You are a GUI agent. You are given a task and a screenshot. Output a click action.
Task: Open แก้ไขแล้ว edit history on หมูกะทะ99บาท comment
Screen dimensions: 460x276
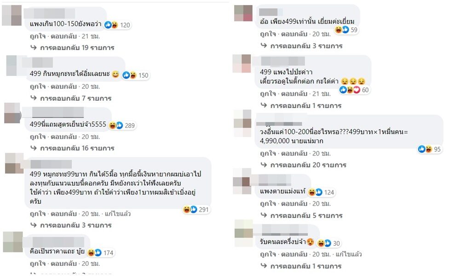point(118,213)
